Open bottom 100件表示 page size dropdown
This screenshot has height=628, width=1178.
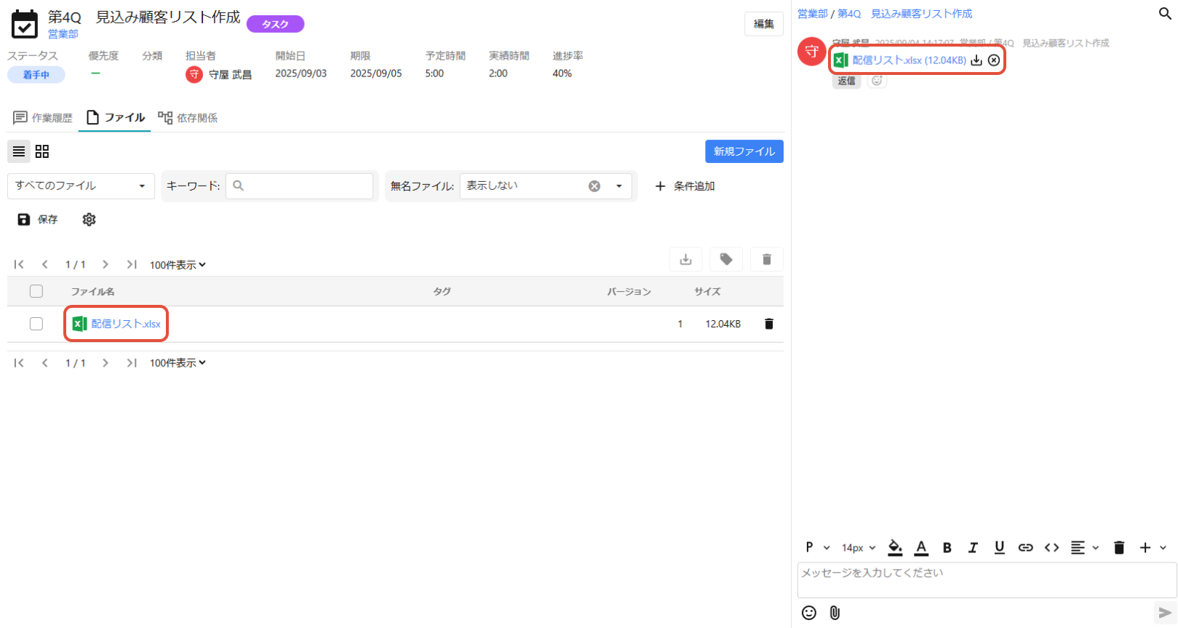(178, 362)
